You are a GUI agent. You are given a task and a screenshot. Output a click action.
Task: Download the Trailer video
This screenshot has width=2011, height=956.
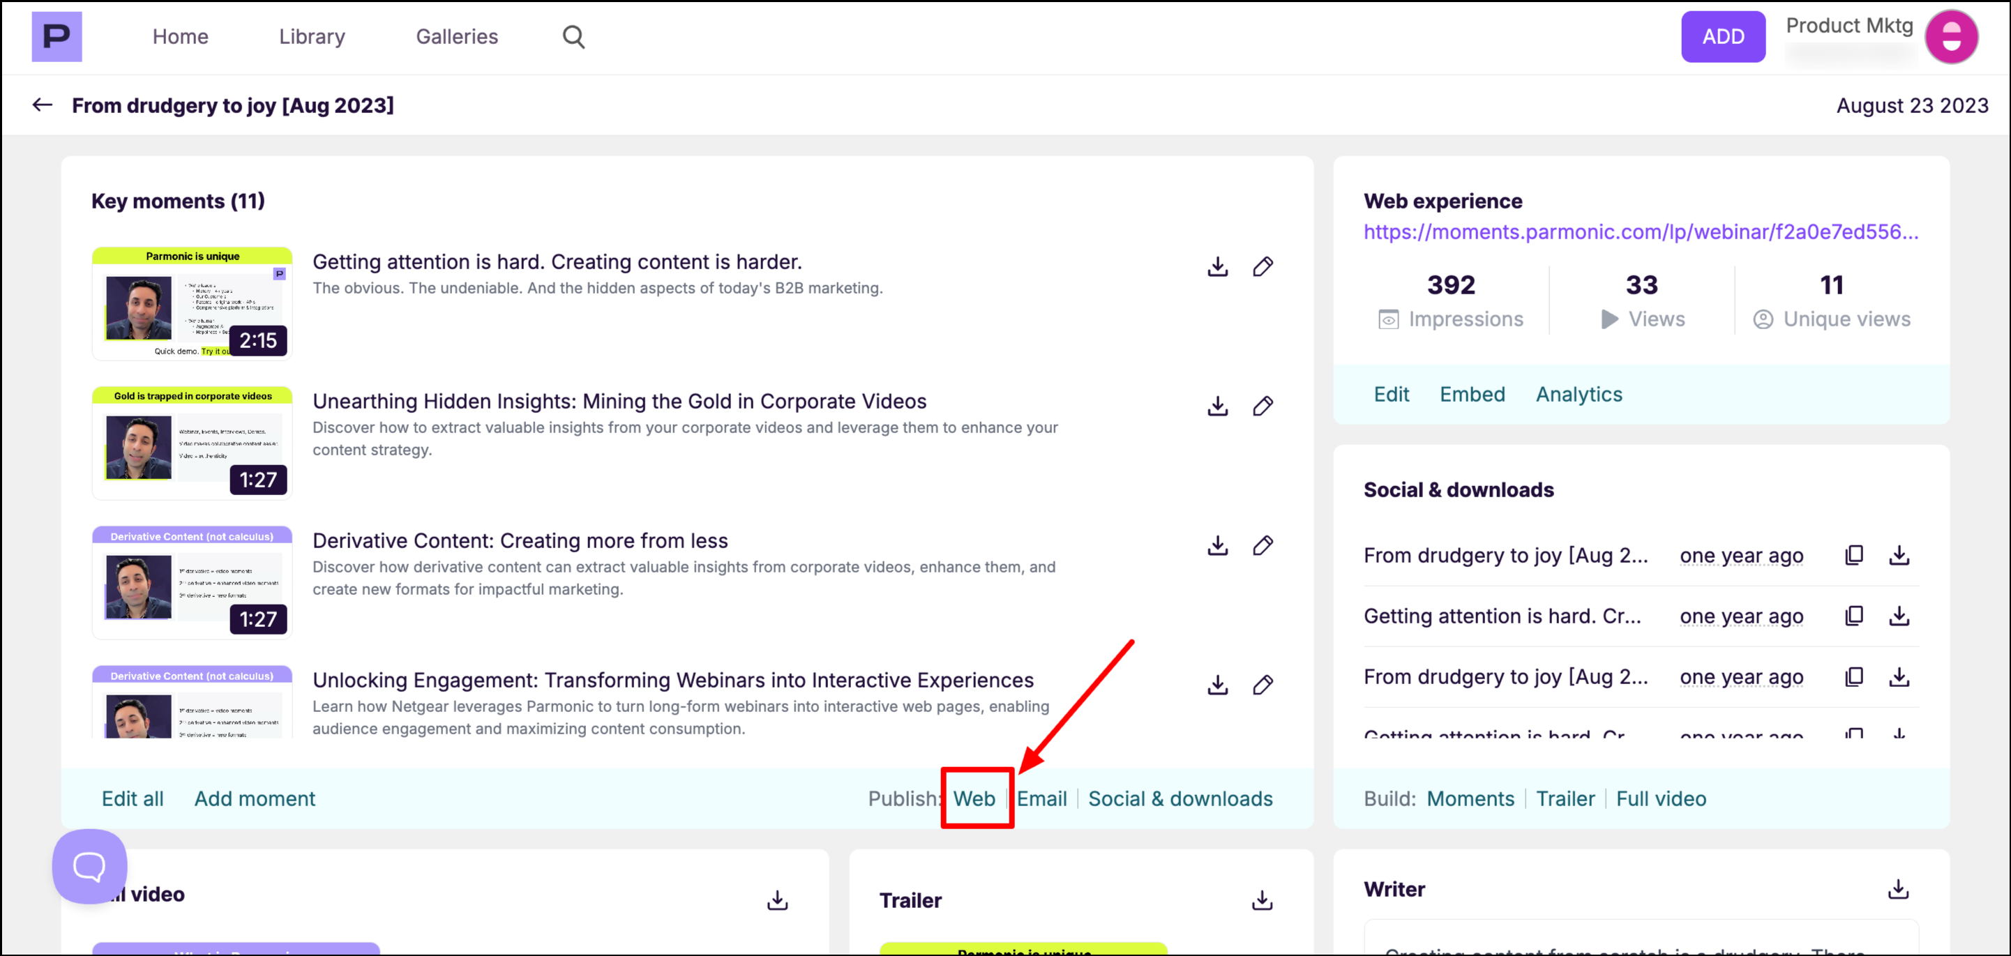coord(1262,900)
